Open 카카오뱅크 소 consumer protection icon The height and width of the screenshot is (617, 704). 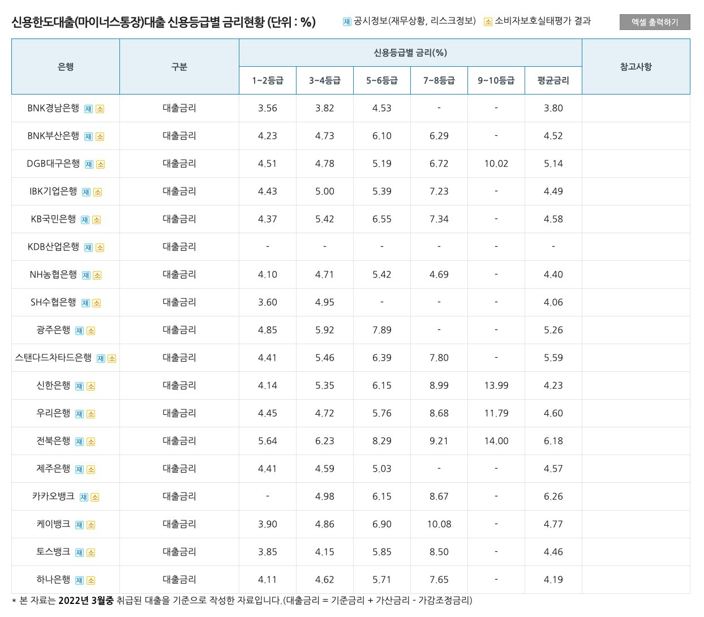coord(95,498)
